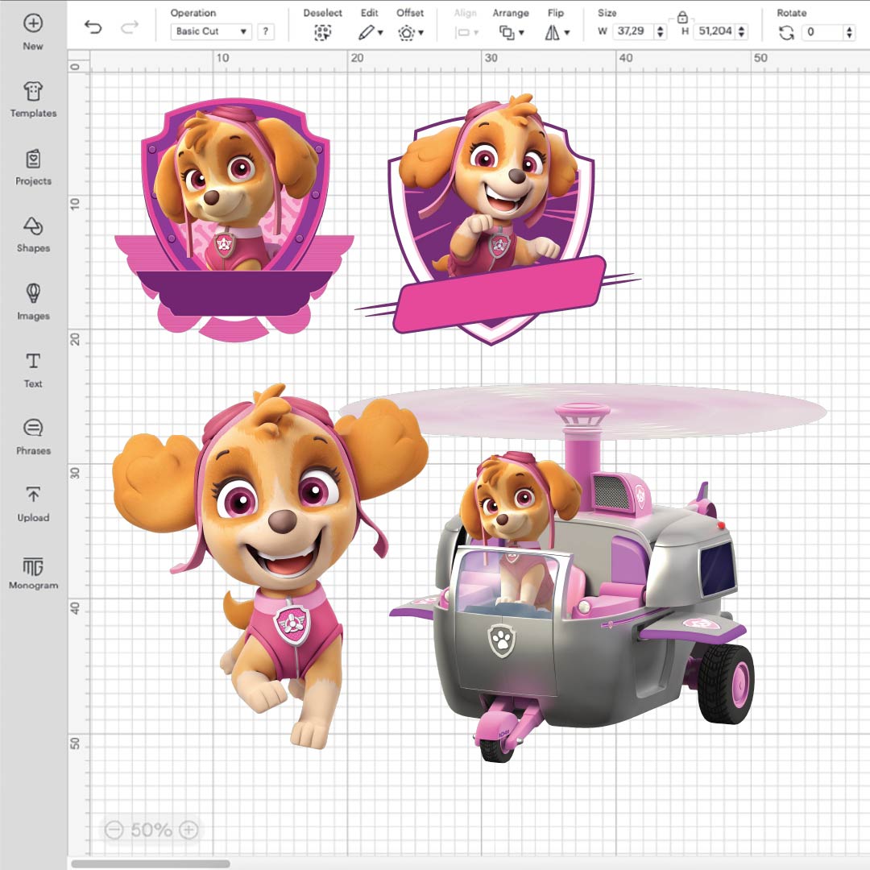Undo the last action
Viewport: 870px width, 870px height.
93,27
